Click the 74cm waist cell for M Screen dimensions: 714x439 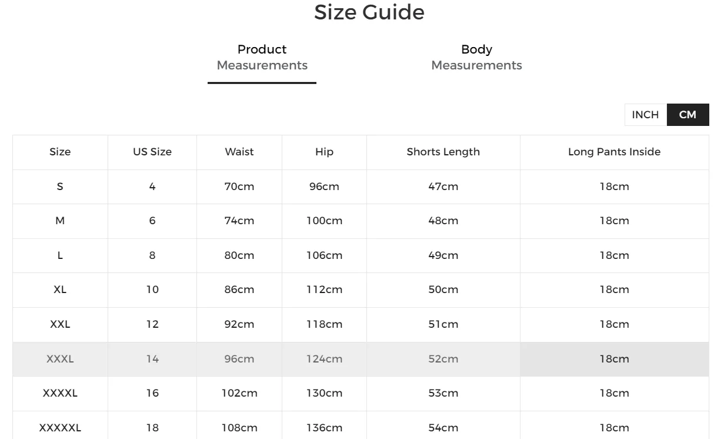tap(239, 221)
